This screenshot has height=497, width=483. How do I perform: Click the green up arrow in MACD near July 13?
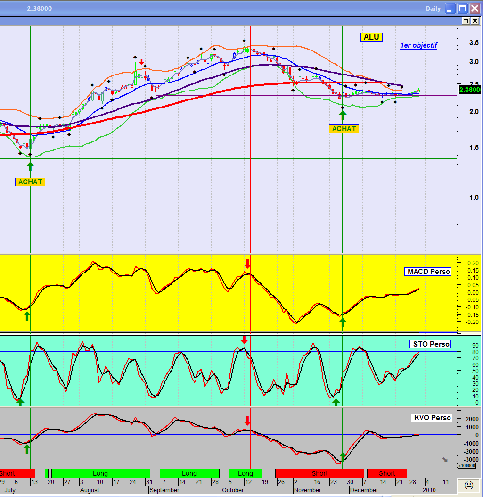[27, 316]
